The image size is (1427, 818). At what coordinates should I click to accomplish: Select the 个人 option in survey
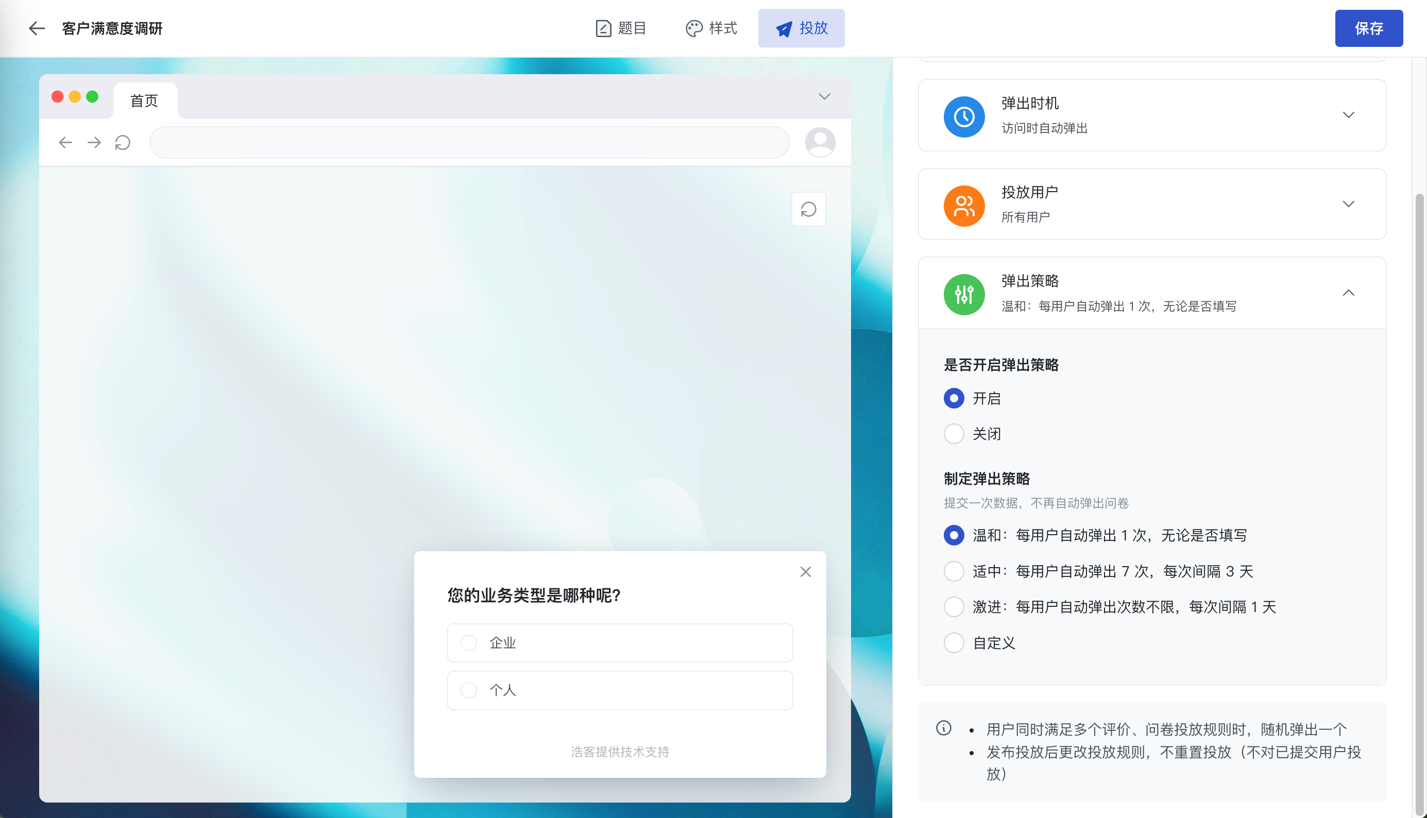coord(620,690)
